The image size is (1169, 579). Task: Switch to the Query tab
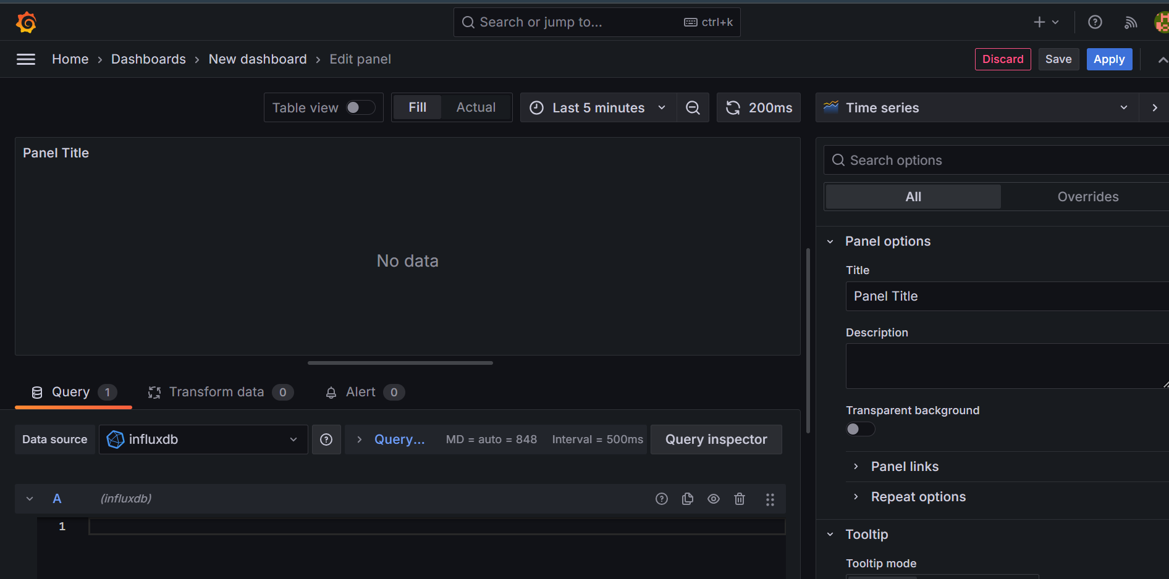tap(74, 393)
